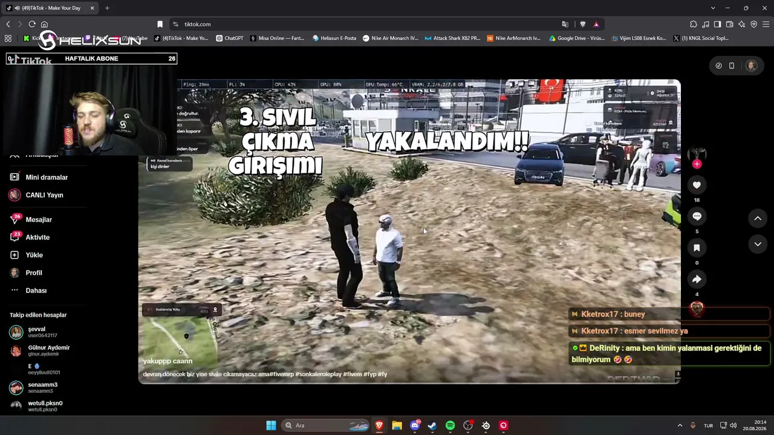Open the Brave Leo AI sparkle icon
This screenshot has height=435, width=774.
pos(741,24)
